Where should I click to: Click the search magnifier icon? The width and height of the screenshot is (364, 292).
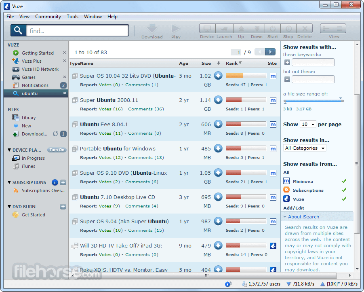[x=18, y=30]
